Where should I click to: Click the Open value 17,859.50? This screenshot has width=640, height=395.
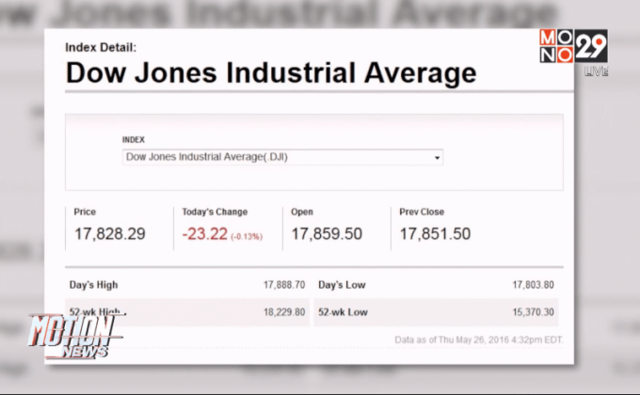(x=327, y=234)
